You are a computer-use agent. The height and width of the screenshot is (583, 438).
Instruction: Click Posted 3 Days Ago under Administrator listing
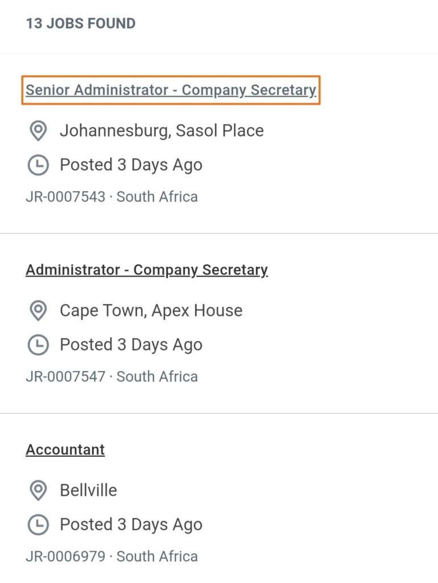[x=131, y=345]
